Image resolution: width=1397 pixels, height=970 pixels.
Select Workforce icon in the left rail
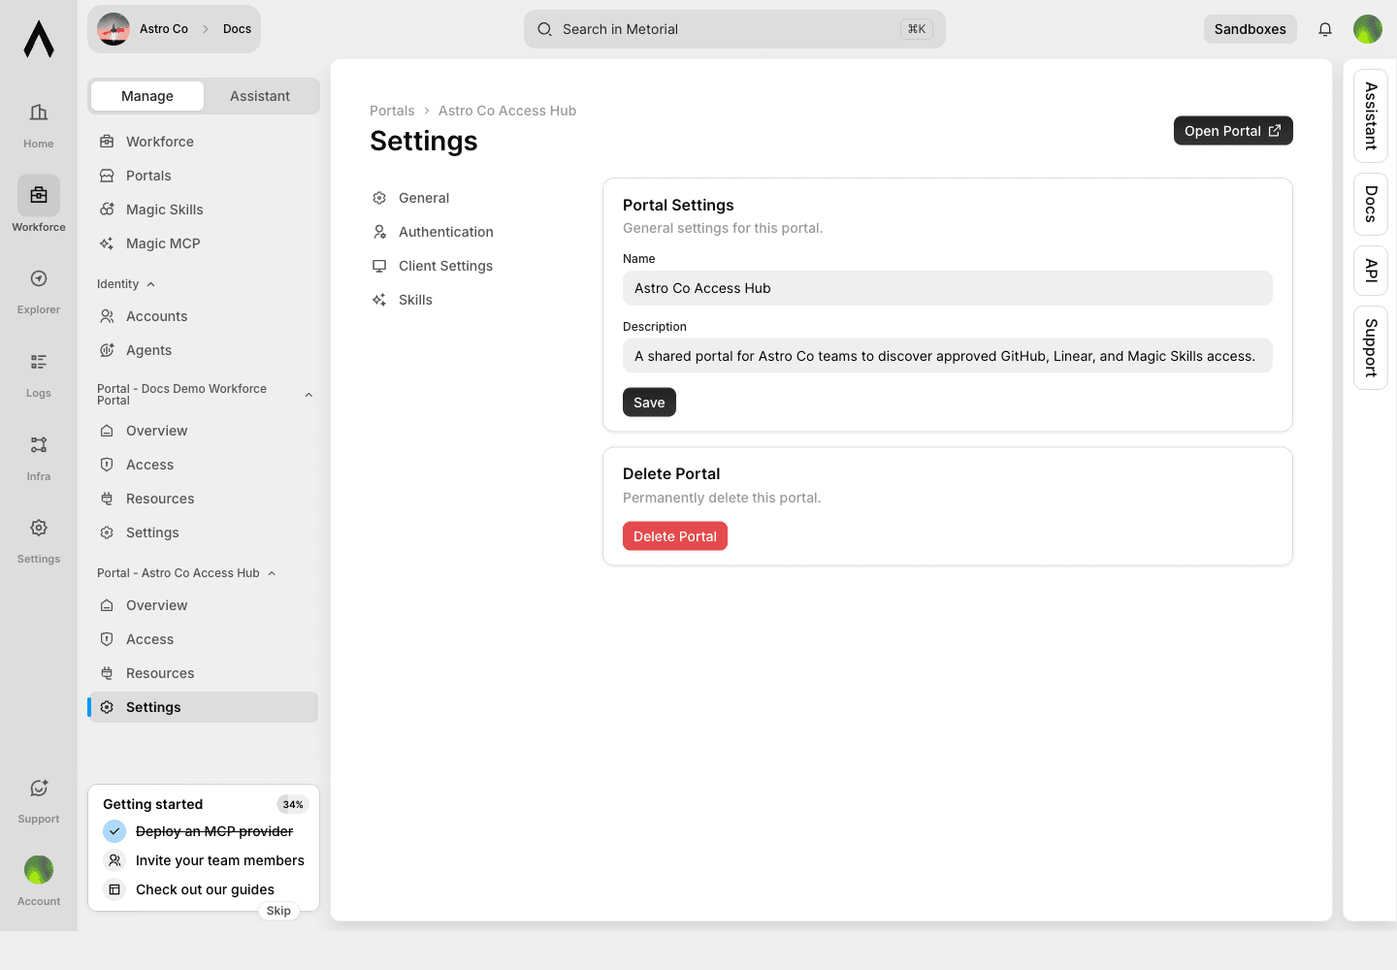tap(39, 195)
